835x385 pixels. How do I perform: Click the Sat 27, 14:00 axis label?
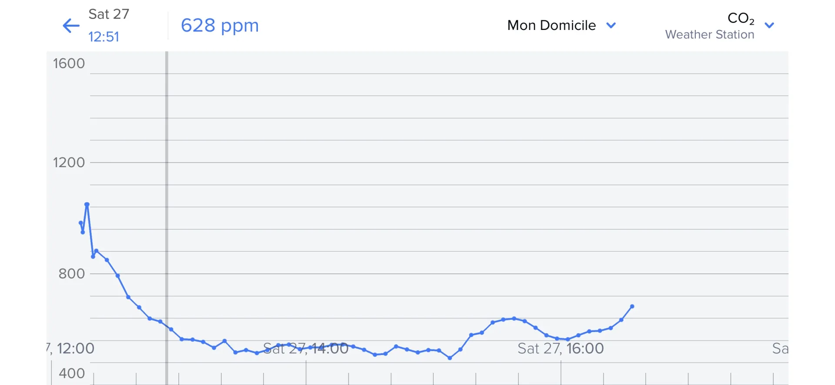[306, 349]
